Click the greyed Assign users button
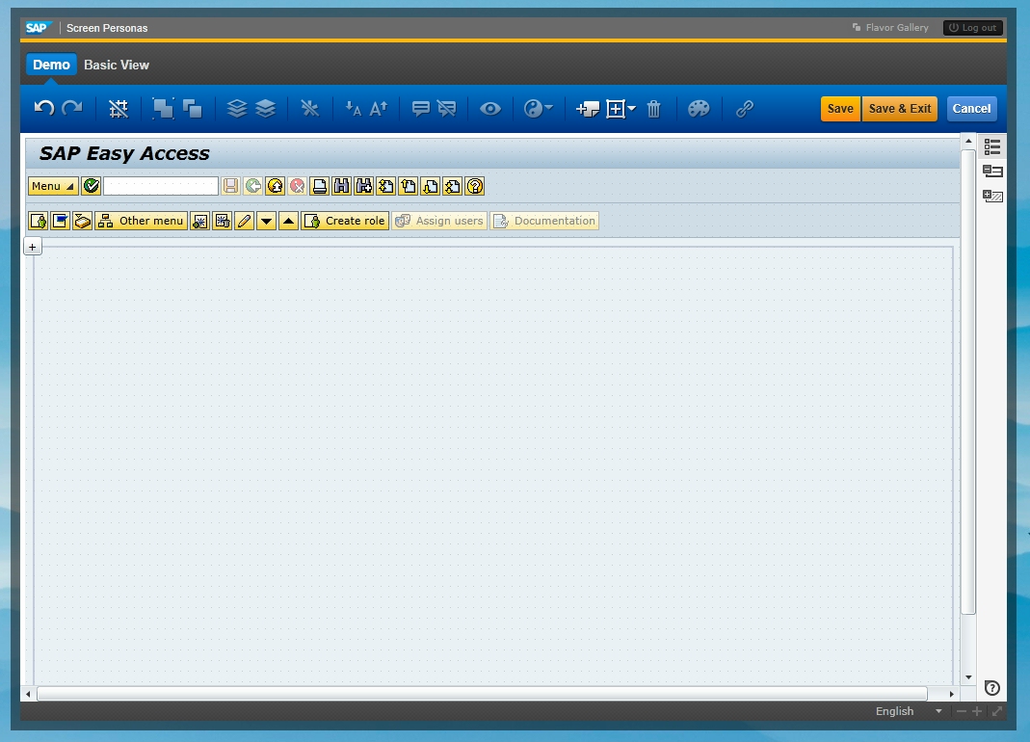The height and width of the screenshot is (742, 1030). click(x=440, y=221)
